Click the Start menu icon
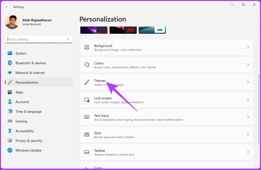The width and height of the screenshot is (261, 170). tap(87, 135)
